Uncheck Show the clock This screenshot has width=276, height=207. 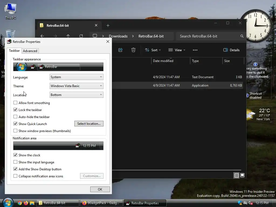15,155
